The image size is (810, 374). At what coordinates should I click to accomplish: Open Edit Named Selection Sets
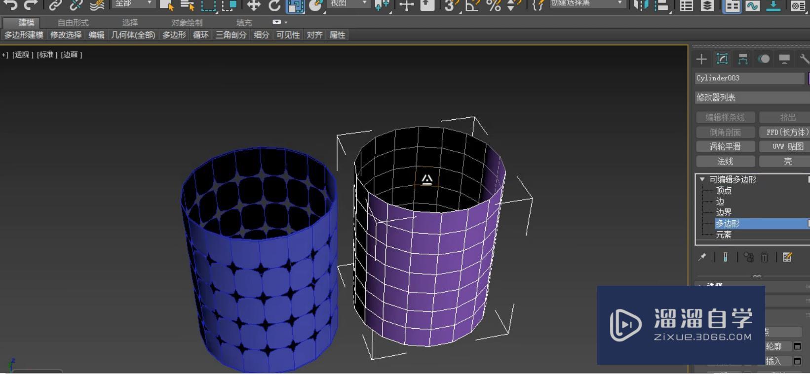[x=539, y=5]
